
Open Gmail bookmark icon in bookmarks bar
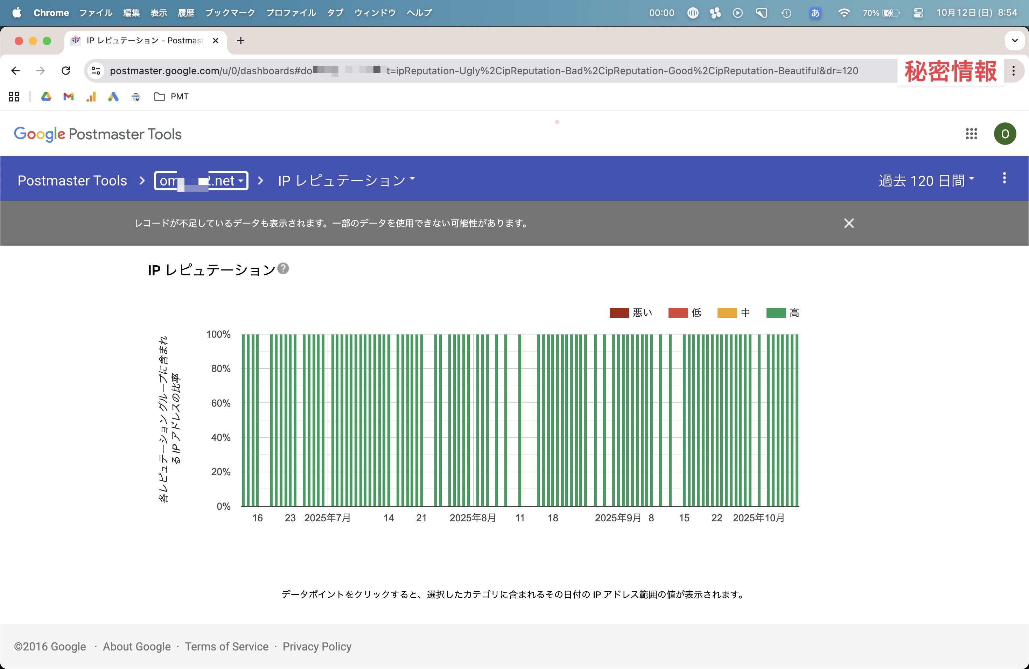tap(68, 96)
